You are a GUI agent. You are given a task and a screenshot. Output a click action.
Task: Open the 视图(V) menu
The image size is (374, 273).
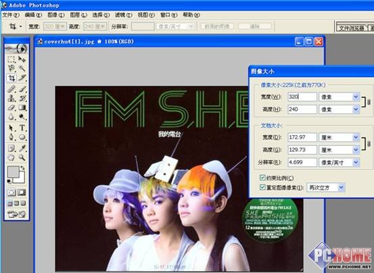point(146,15)
